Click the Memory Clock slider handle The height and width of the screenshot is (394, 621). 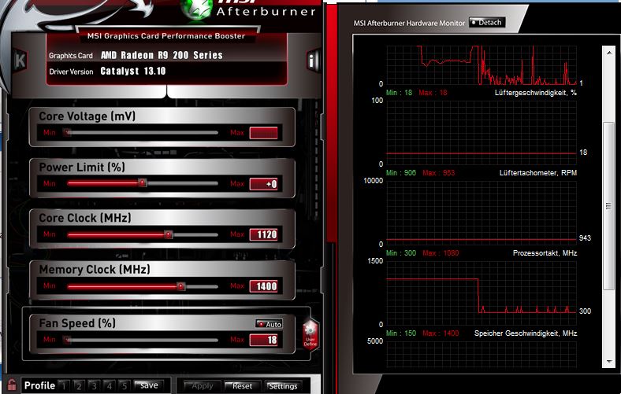tap(180, 286)
